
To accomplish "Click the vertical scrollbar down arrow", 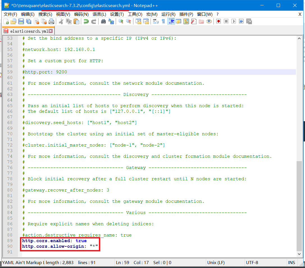I will 299,254.
